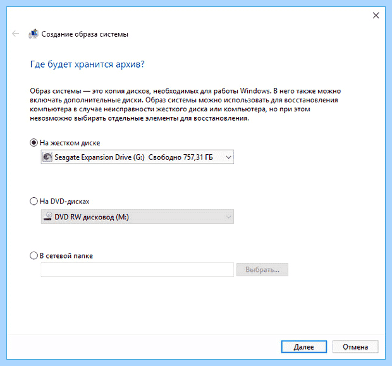Click the Образ системы description paragraph

pos(185,104)
